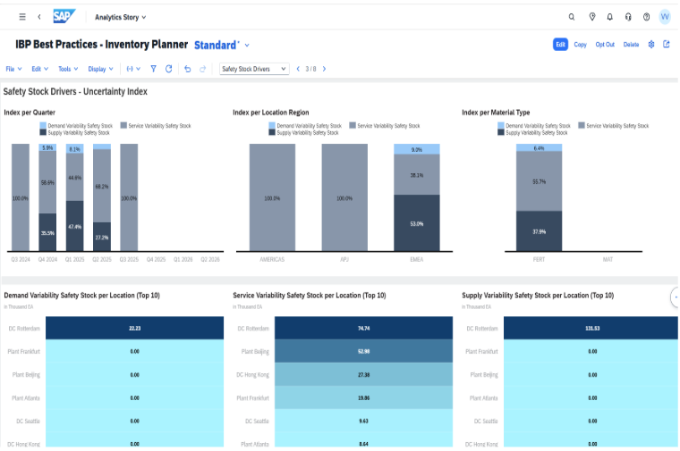Viewport: 680px width, 451px height.
Task: Click the FERT 55.7% service segment
Action: (x=539, y=181)
